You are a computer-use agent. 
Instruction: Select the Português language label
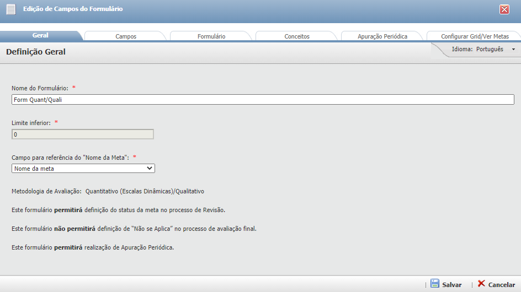click(490, 49)
